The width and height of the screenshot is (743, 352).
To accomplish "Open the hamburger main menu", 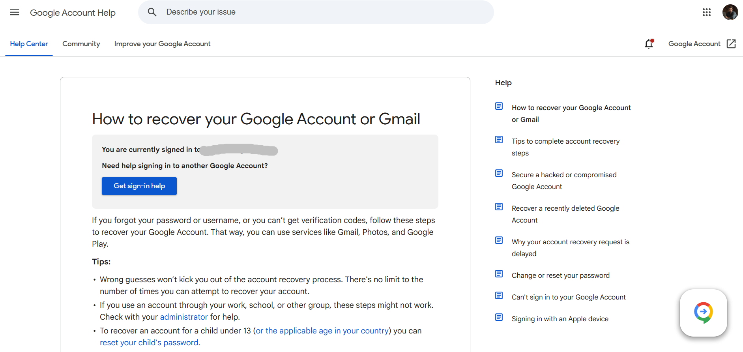I will click(15, 12).
